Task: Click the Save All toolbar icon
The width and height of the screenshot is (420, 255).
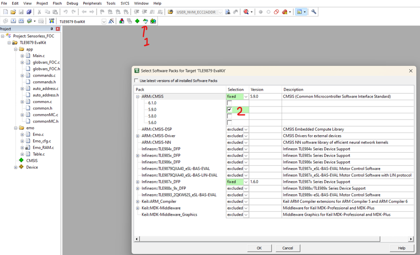Action: click(x=29, y=11)
